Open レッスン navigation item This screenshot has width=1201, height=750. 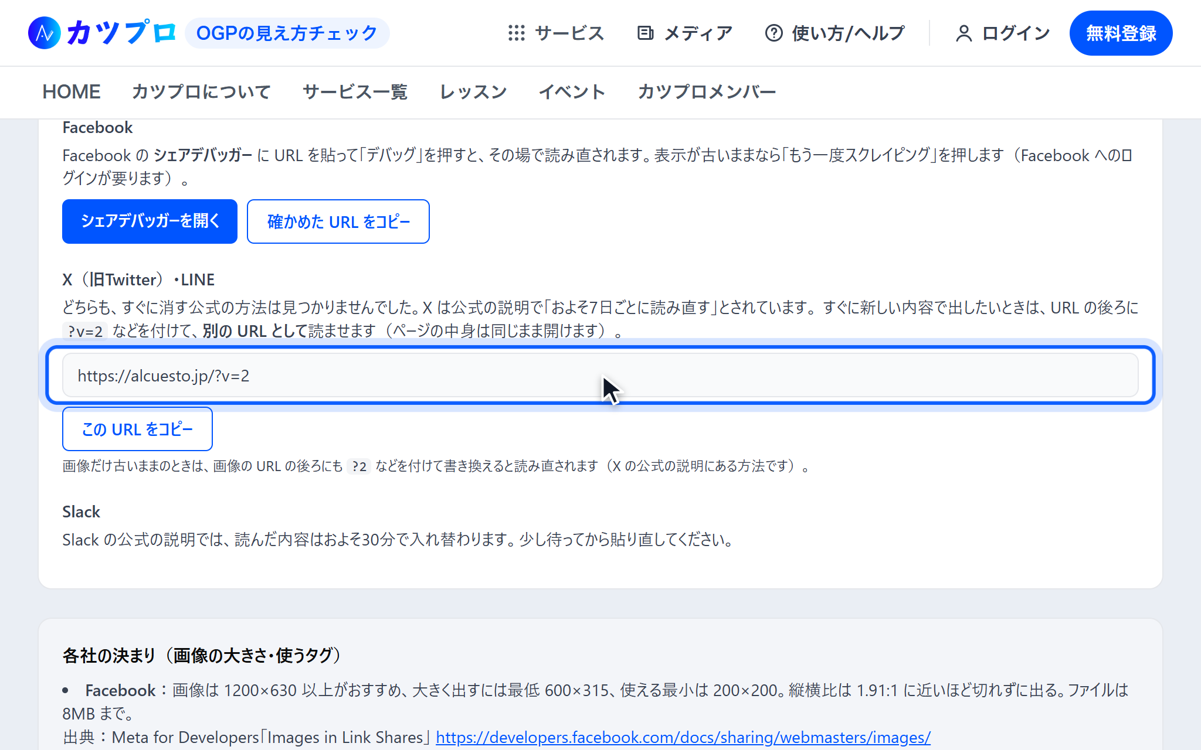pos(473,91)
